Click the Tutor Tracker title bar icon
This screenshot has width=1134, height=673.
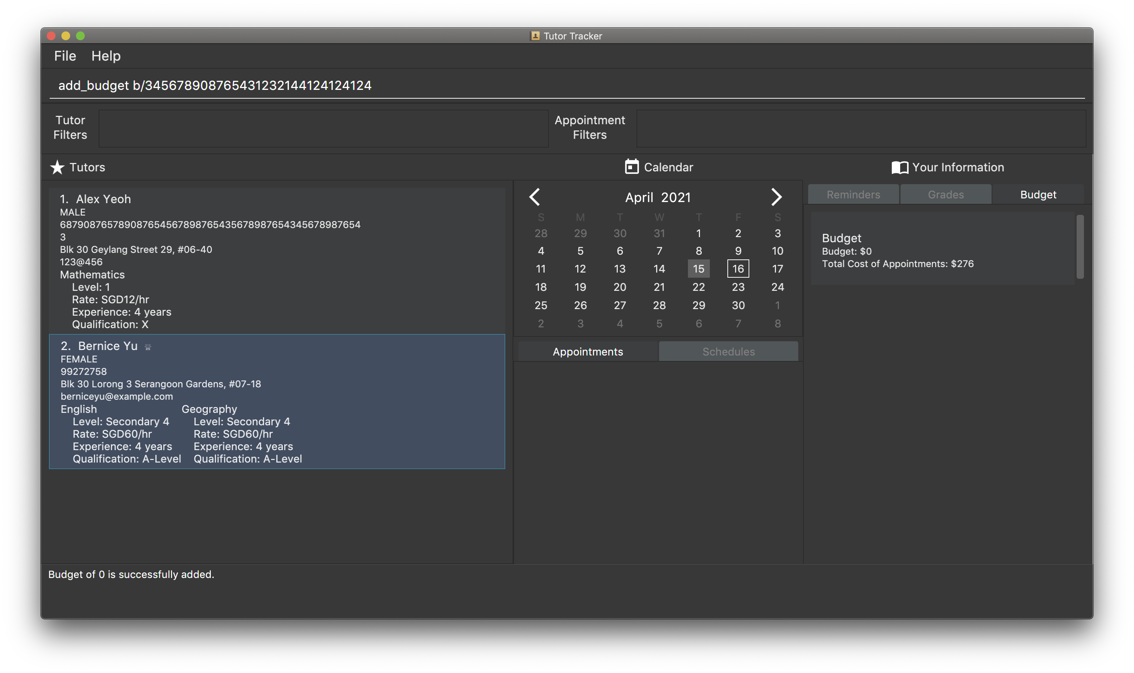tap(535, 36)
